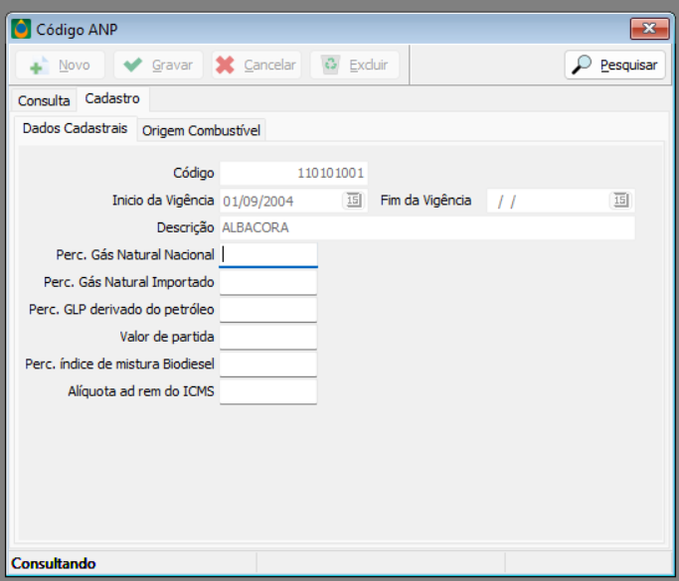Close the Código ANP window
679x581 pixels.
649,29
